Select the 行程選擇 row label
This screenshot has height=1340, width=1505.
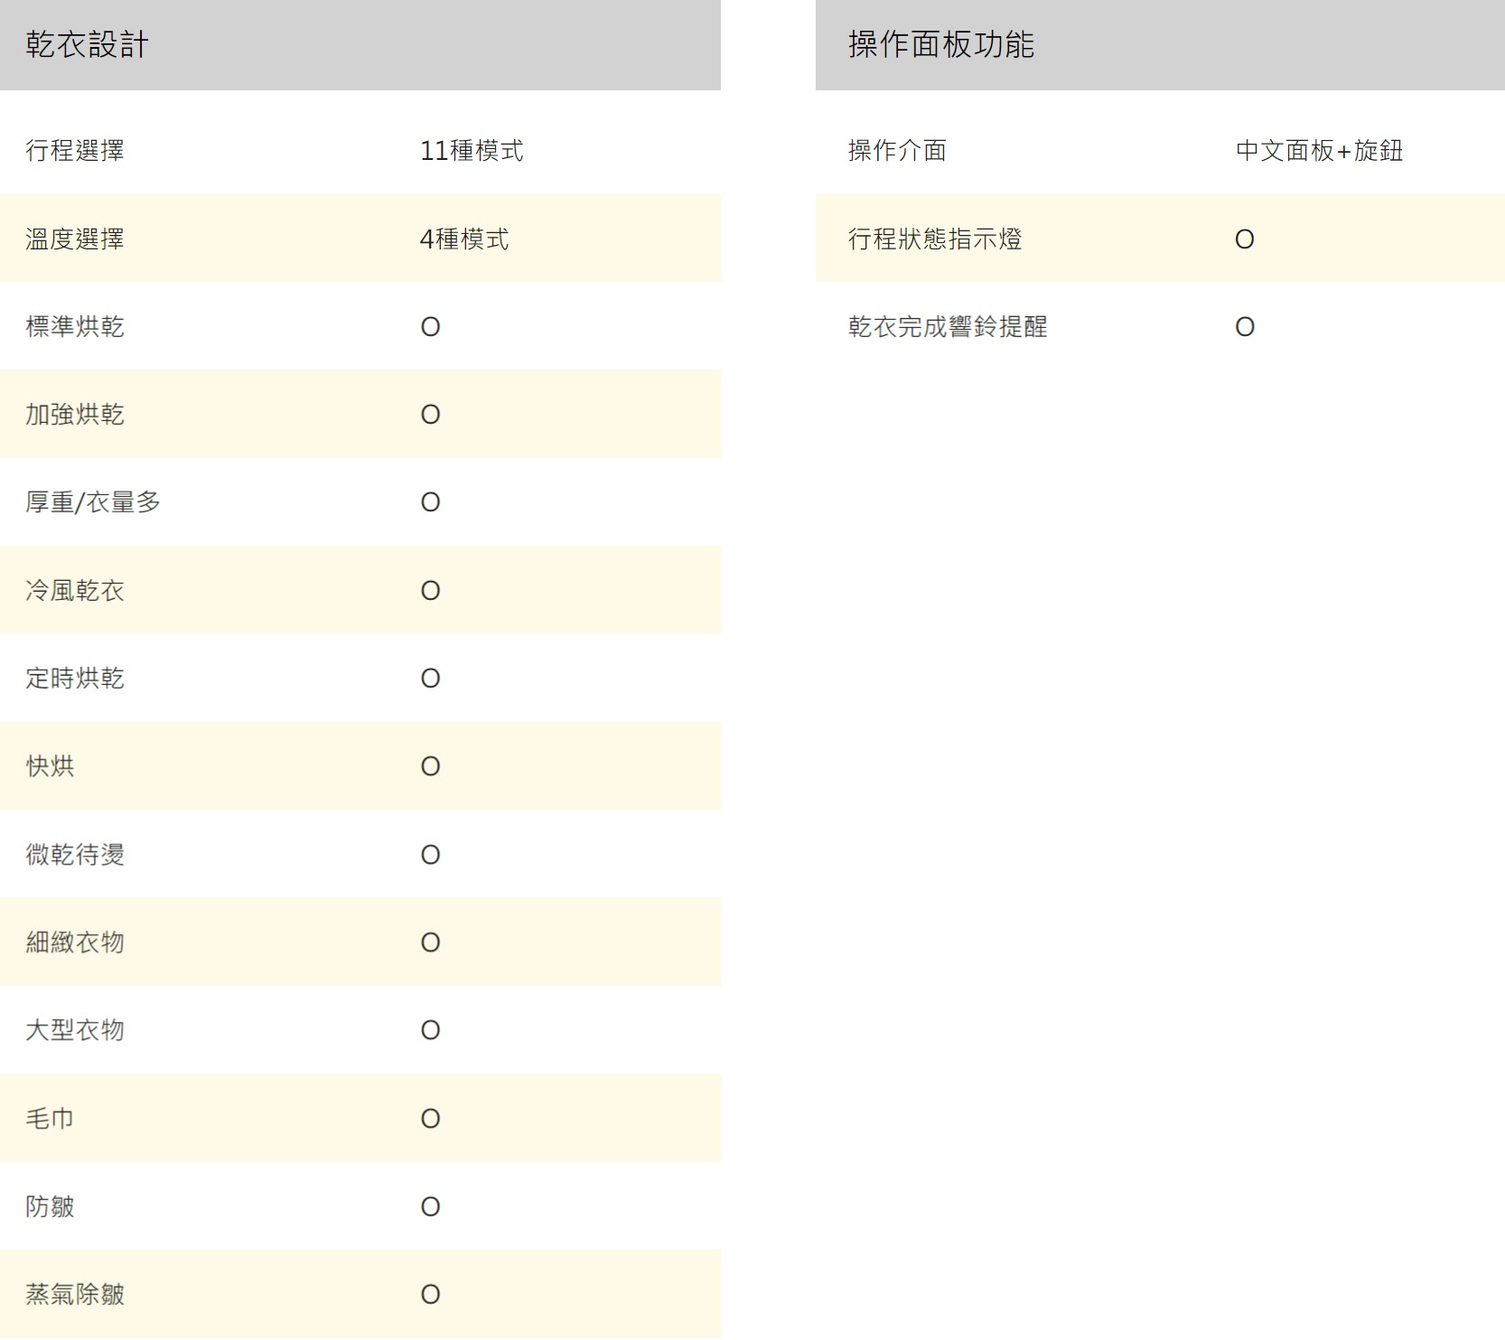click(x=75, y=150)
